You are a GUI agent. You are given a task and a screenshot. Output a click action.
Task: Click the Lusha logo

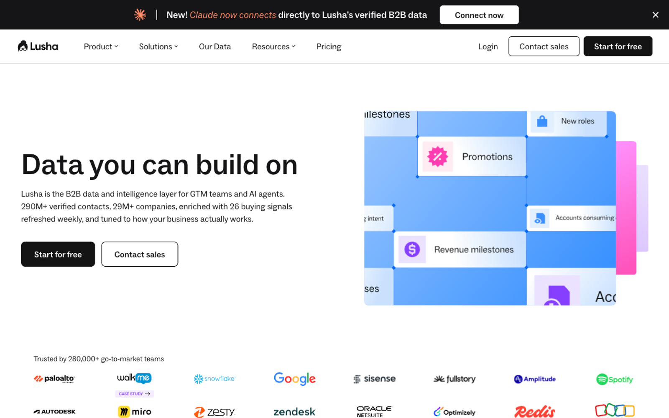38,46
